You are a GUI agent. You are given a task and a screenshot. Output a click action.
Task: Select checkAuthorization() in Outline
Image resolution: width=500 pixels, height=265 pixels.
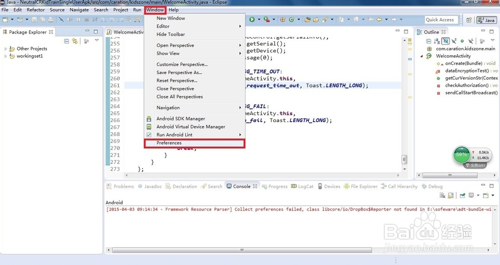click(x=467, y=85)
